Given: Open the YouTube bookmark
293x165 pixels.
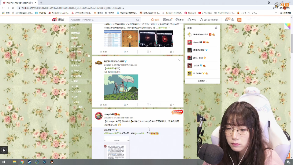Looking at the screenshot, I should coord(205,13).
